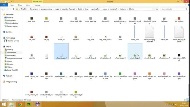Open MySyncFolder in Favourites
Image resolution: width=190 pixels, height=107 pixels.
(x=12, y=23)
